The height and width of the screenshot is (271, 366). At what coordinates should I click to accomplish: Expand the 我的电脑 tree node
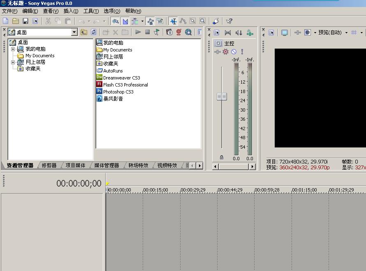tap(13, 49)
